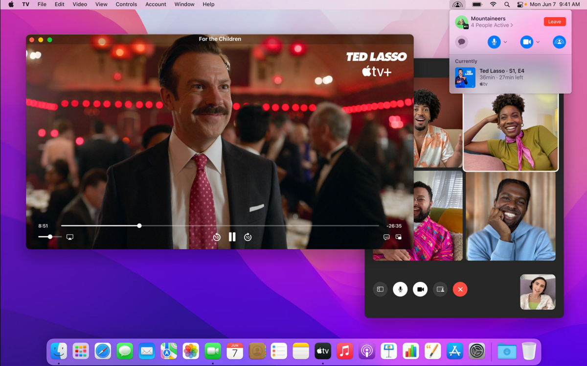Open subtitles and captions options
The width and height of the screenshot is (587, 366).
pos(386,237)
